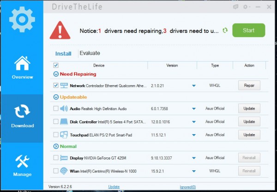Viewport: 277px width, 192px height.
Task: Open the settings gear menu in title bar
Action: 247,7
